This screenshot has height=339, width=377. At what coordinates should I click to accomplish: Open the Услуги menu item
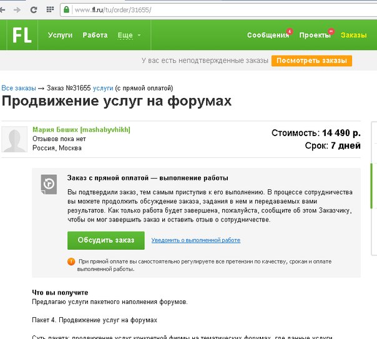pyautogui.click(x=61, y=36)
